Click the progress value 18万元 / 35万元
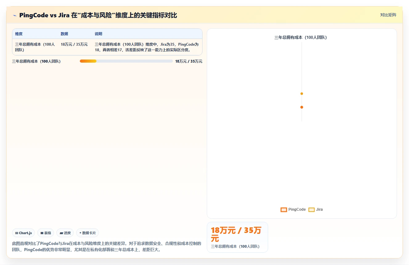Viewport: 409px width, 265px height. tap(189, 61)
